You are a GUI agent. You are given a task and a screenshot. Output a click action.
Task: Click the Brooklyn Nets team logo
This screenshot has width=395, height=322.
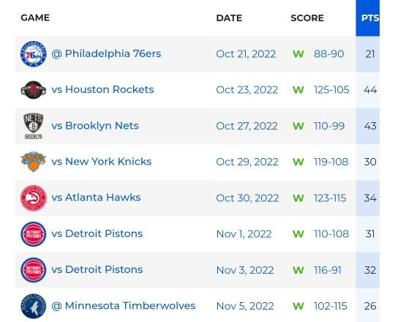[33, 126]
